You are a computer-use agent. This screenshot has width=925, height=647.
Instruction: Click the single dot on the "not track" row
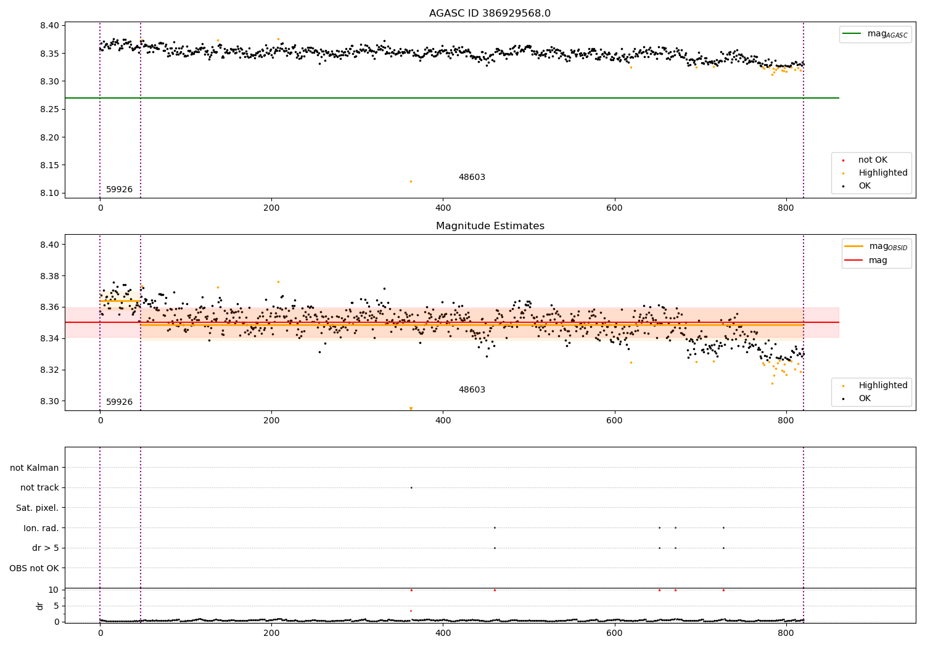pos(411,488)
